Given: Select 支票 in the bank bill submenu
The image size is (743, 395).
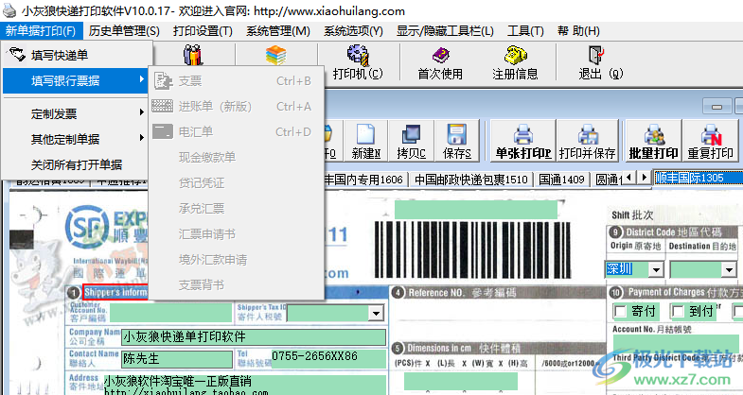Looking at the screenshot, I should point(237,81).
